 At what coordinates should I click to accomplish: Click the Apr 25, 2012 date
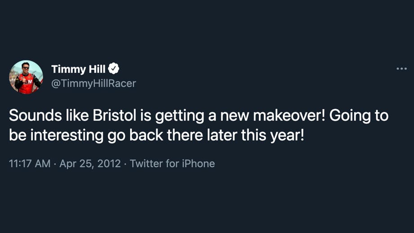pos(90,164)
